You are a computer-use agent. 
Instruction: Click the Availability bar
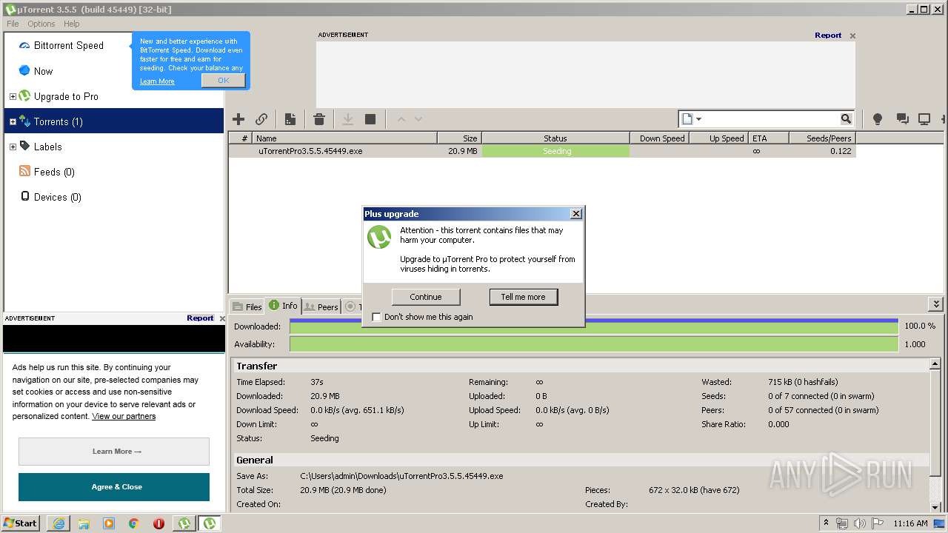(593, 344)
